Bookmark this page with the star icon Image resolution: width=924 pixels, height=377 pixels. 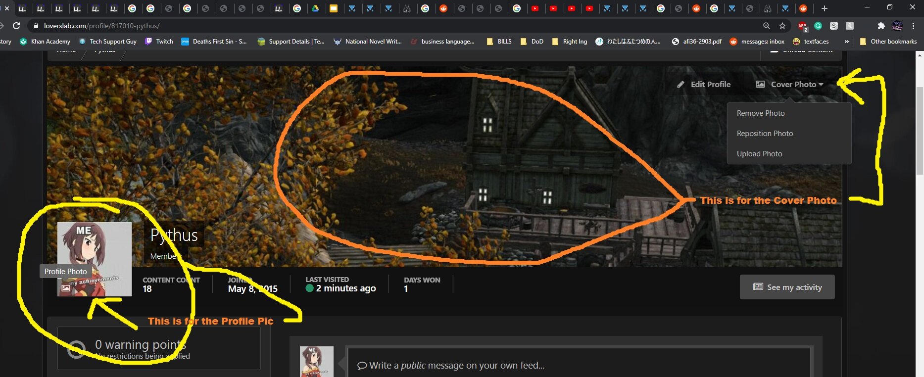point(782,26)
